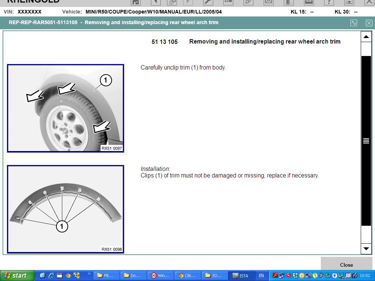Switch to the ISTA taskbar item
Viewport: 375px width, 281px height.
pyautogui.click(x=241, y=276)
